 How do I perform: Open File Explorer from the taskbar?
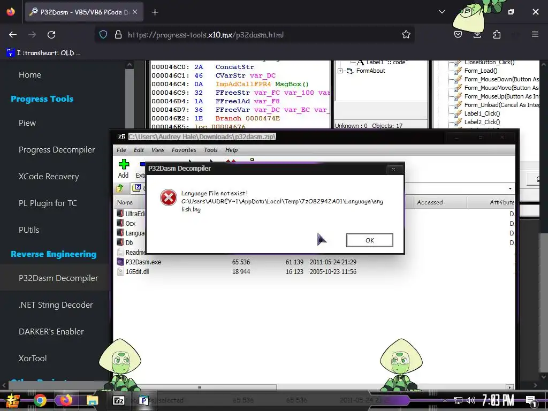pos(92,400)
